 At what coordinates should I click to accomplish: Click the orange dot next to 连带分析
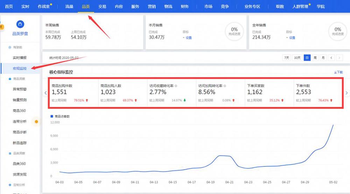click(x=36, y=122)
